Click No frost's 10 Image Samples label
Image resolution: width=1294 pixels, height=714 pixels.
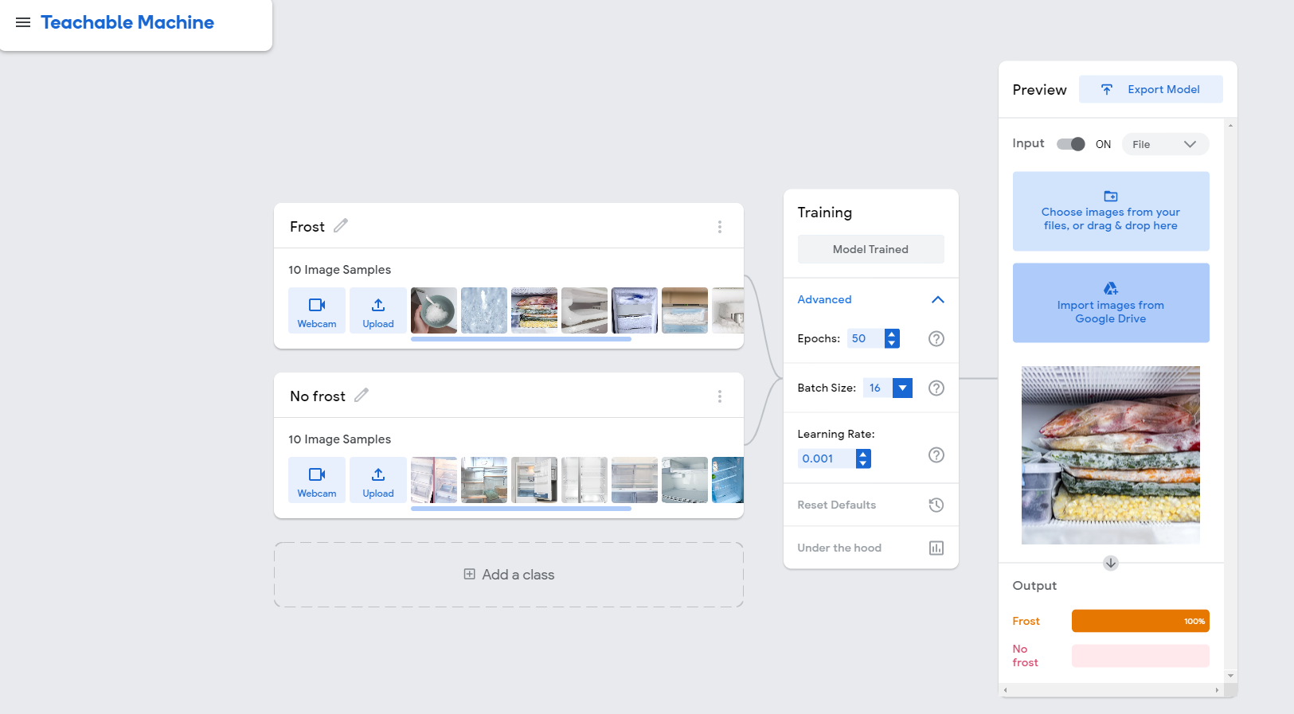tap(340, 439)
